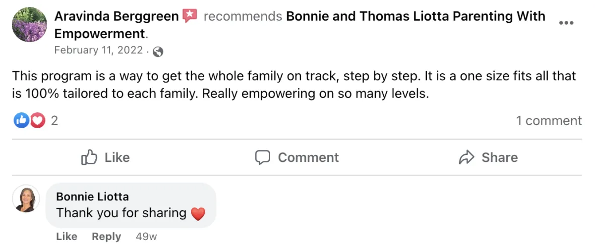Click the Comment speech bubble button
This screenshot has height=244, width=595.
point(297,157)
